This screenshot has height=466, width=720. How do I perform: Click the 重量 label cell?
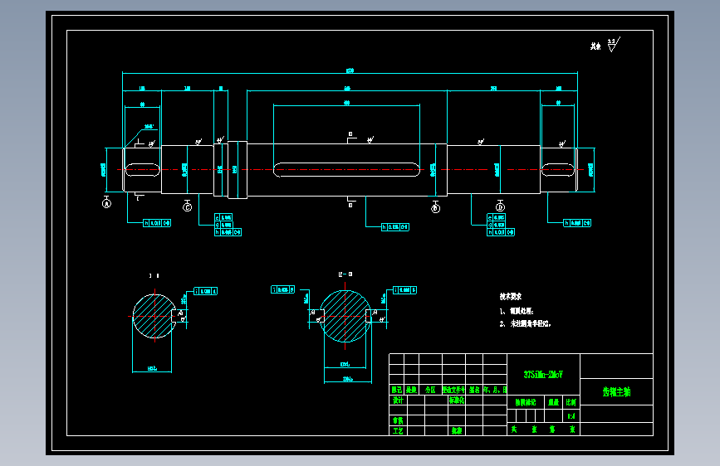point(554,402)
